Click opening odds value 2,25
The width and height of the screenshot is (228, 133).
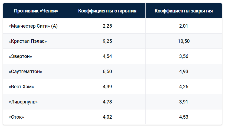(107, 26)
